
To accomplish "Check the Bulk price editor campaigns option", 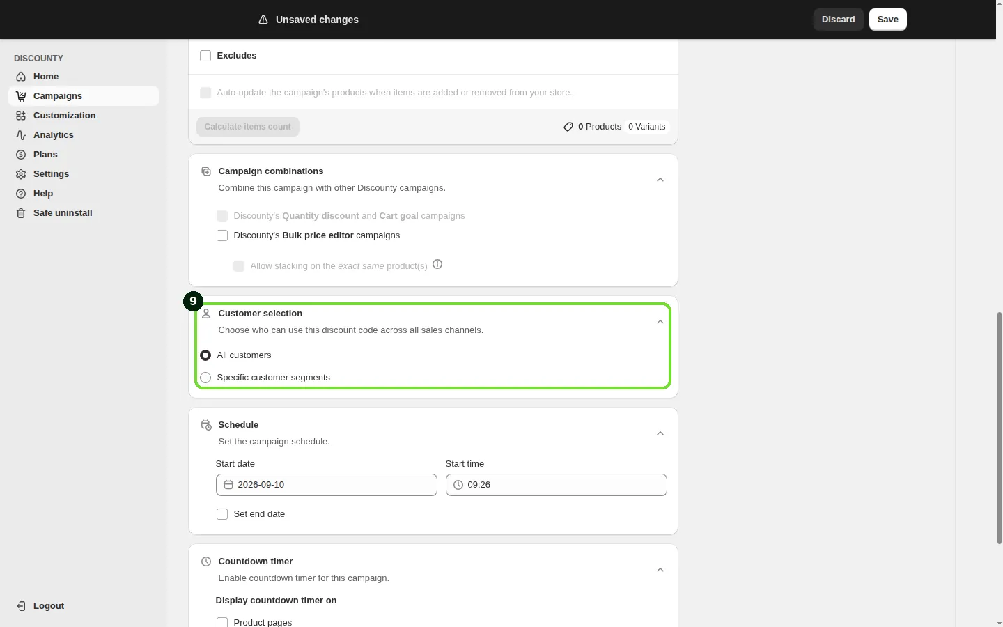I will click(222, 235).
